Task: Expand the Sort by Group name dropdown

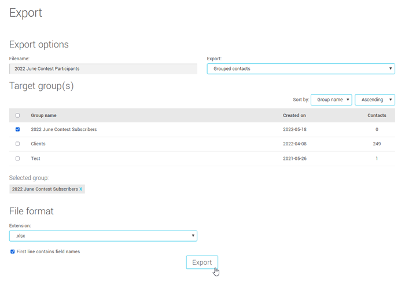Action: [x=331, y=100]
